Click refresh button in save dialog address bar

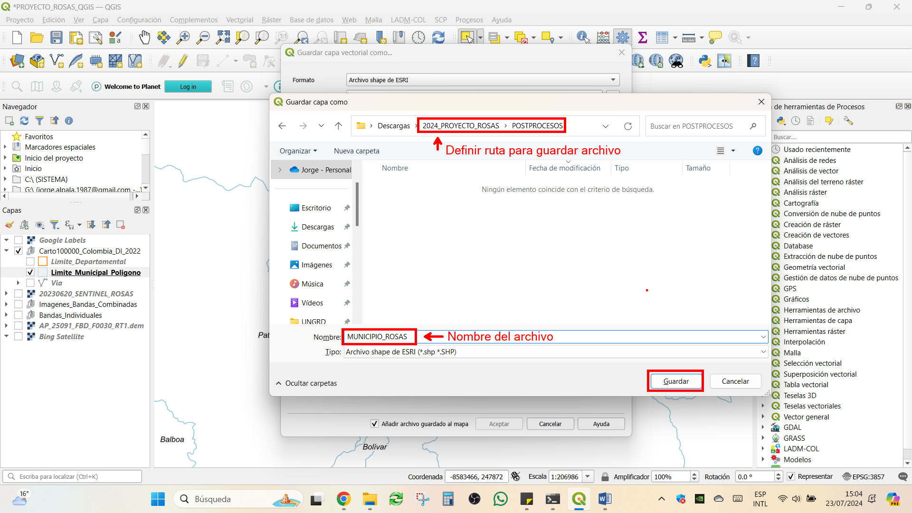[x=627, y=126]
